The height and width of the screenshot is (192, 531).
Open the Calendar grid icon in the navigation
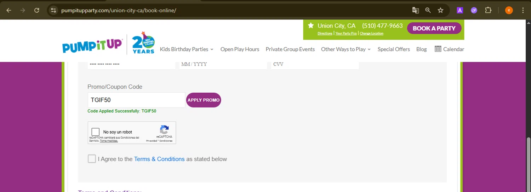(438, 49)
